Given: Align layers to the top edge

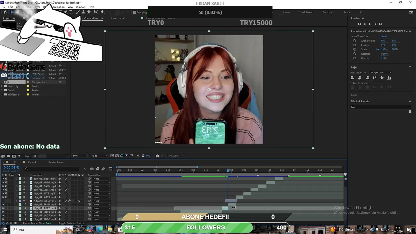Looking at the screenshot, I should point(374,78).
